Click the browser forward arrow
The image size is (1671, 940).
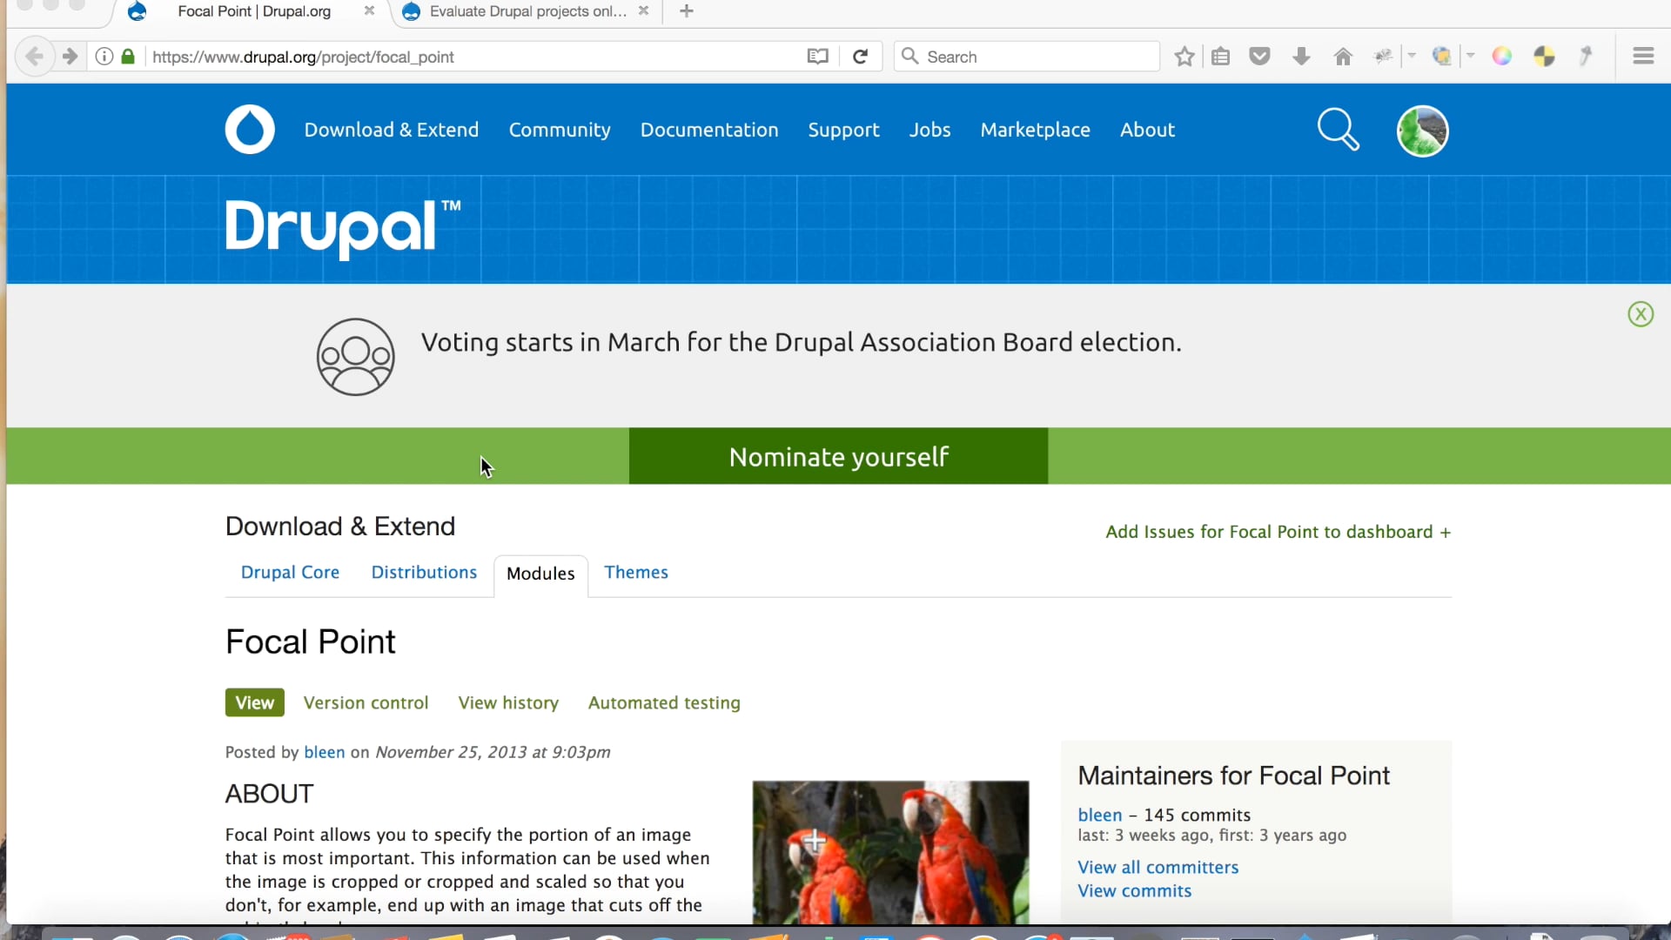(x=70, y=57)
